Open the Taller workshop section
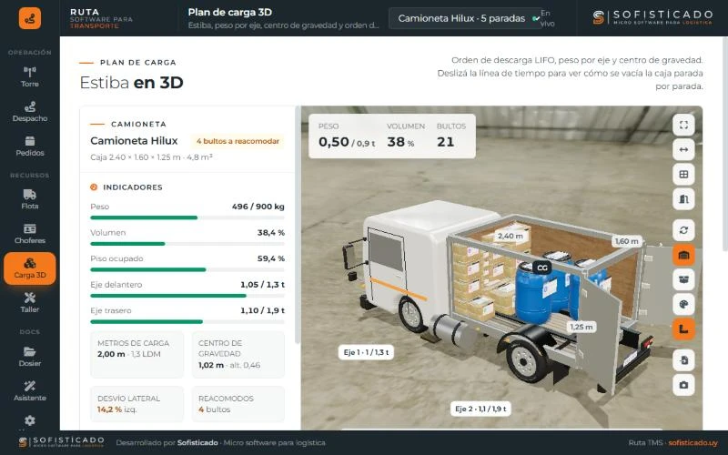728x455 pixels. [30, 303]
